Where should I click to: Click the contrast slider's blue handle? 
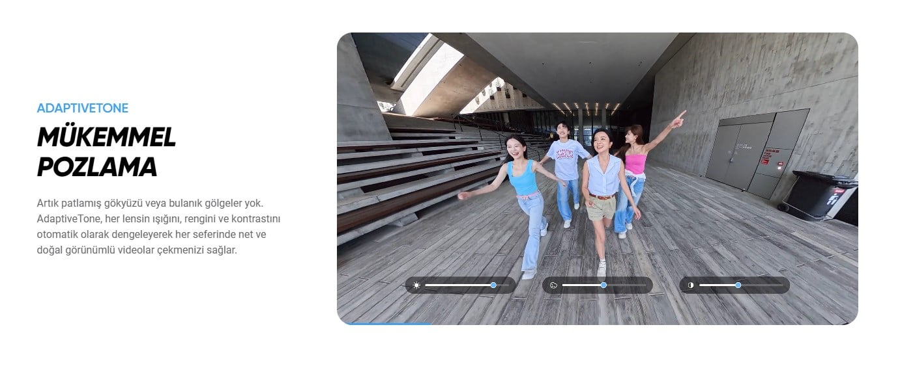click(x=738, y=285)
